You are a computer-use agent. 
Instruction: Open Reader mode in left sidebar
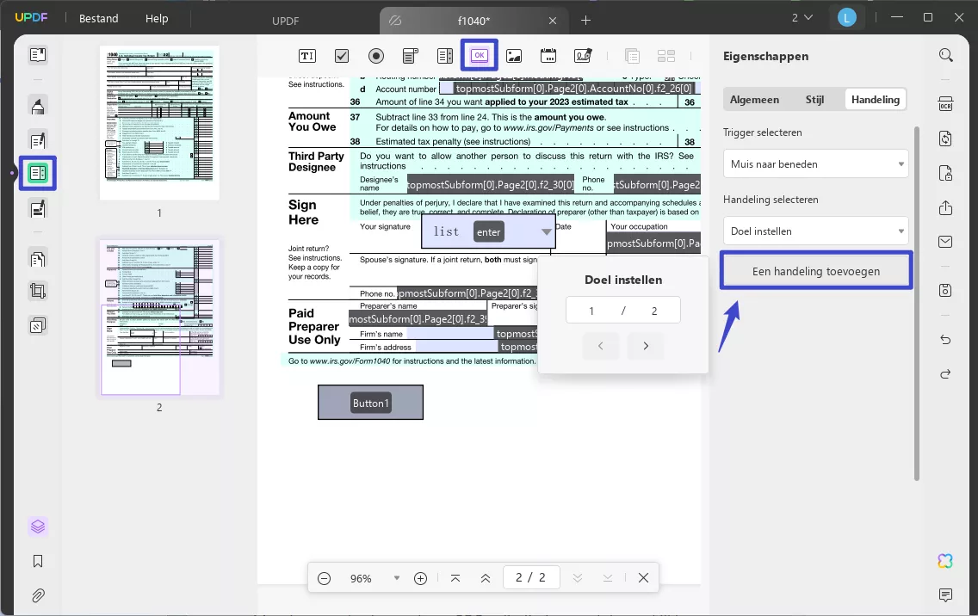[38, 55]
